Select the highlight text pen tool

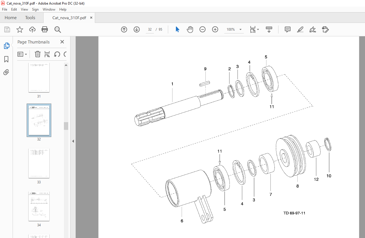point(300,29)
